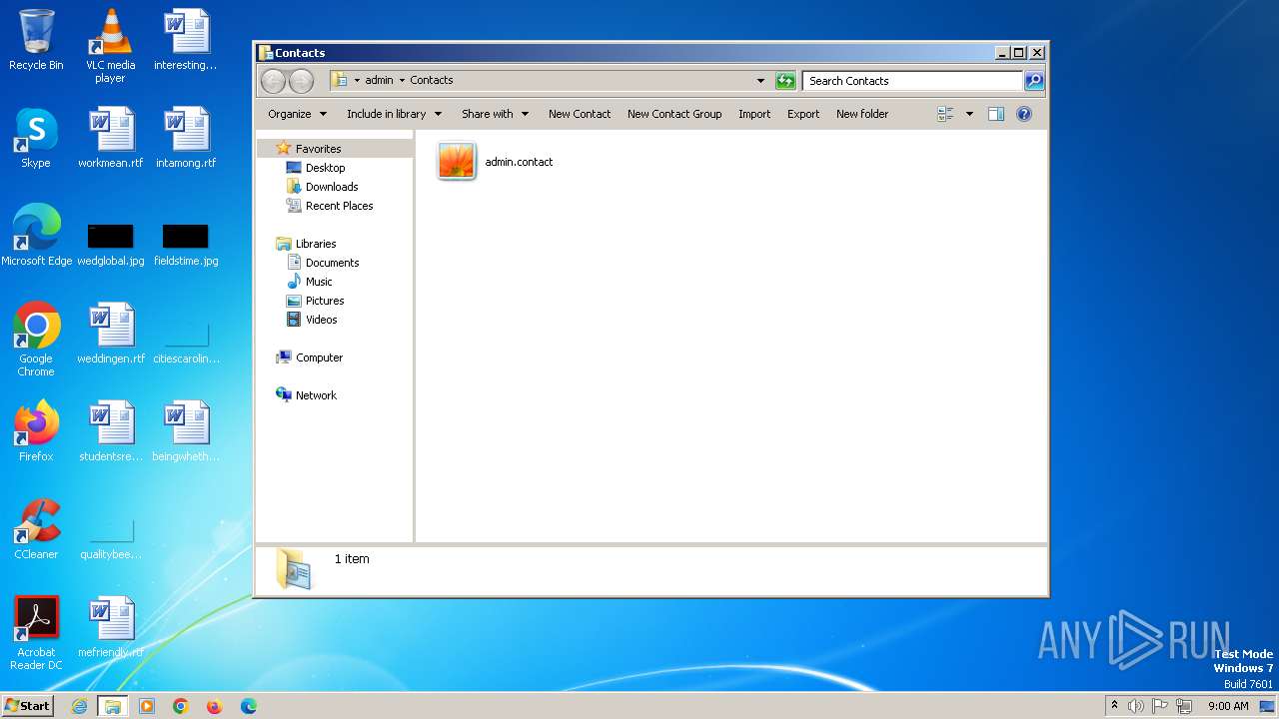The width and height of the screenshot is (1279, 719).
Task: Launch Firefox desktop shortcut
Action: (x=36, y=431)
